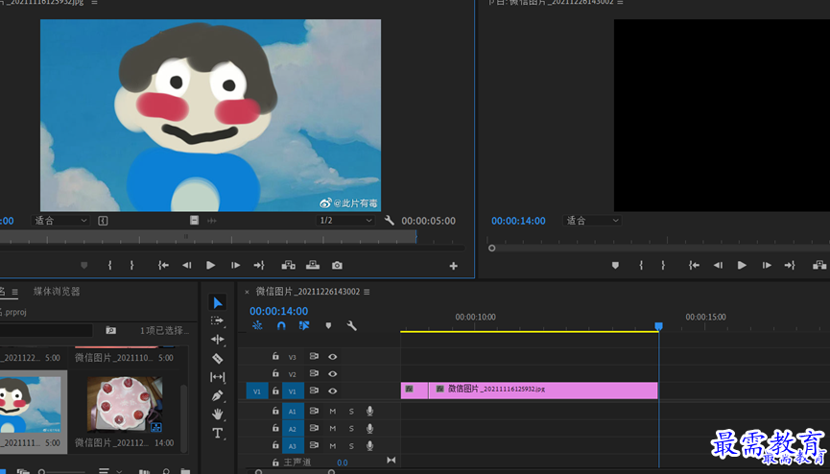Toggle insert sequences as nests icon

[x=257, y=325]
